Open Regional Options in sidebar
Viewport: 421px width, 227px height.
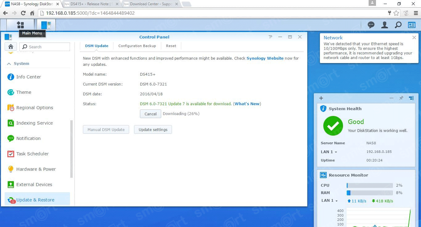click(x=37, y=108)
